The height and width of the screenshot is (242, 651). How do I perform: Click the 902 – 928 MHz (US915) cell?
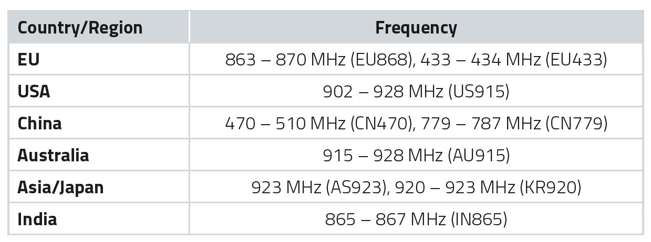point(416,92)
